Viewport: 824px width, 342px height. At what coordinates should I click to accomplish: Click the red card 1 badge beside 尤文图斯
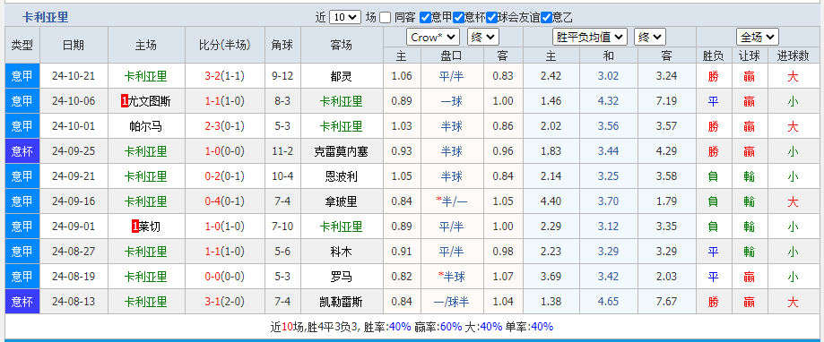(x=125, y=101)
